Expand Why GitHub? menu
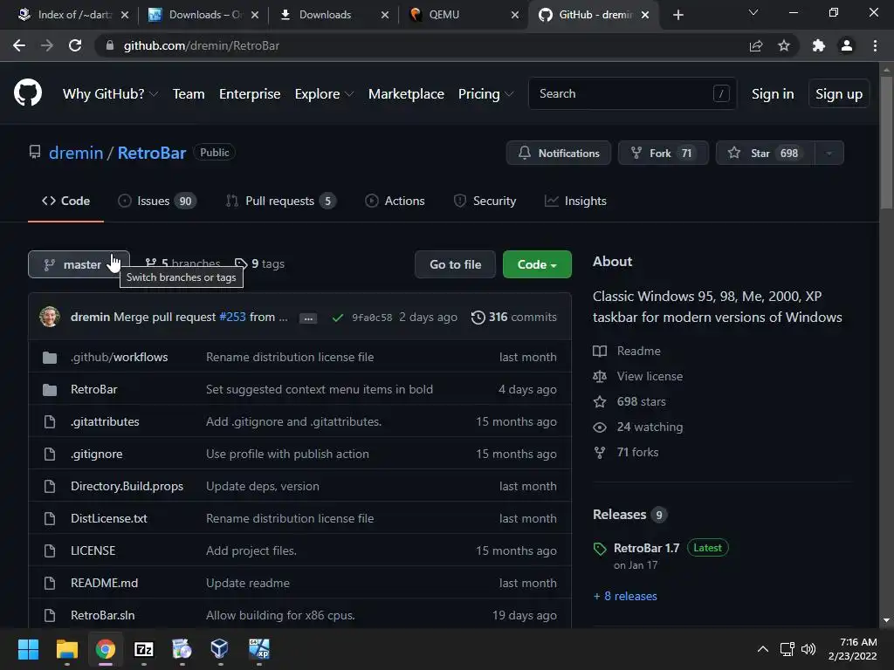Screen dimensions: 894x670 (110, 93)
